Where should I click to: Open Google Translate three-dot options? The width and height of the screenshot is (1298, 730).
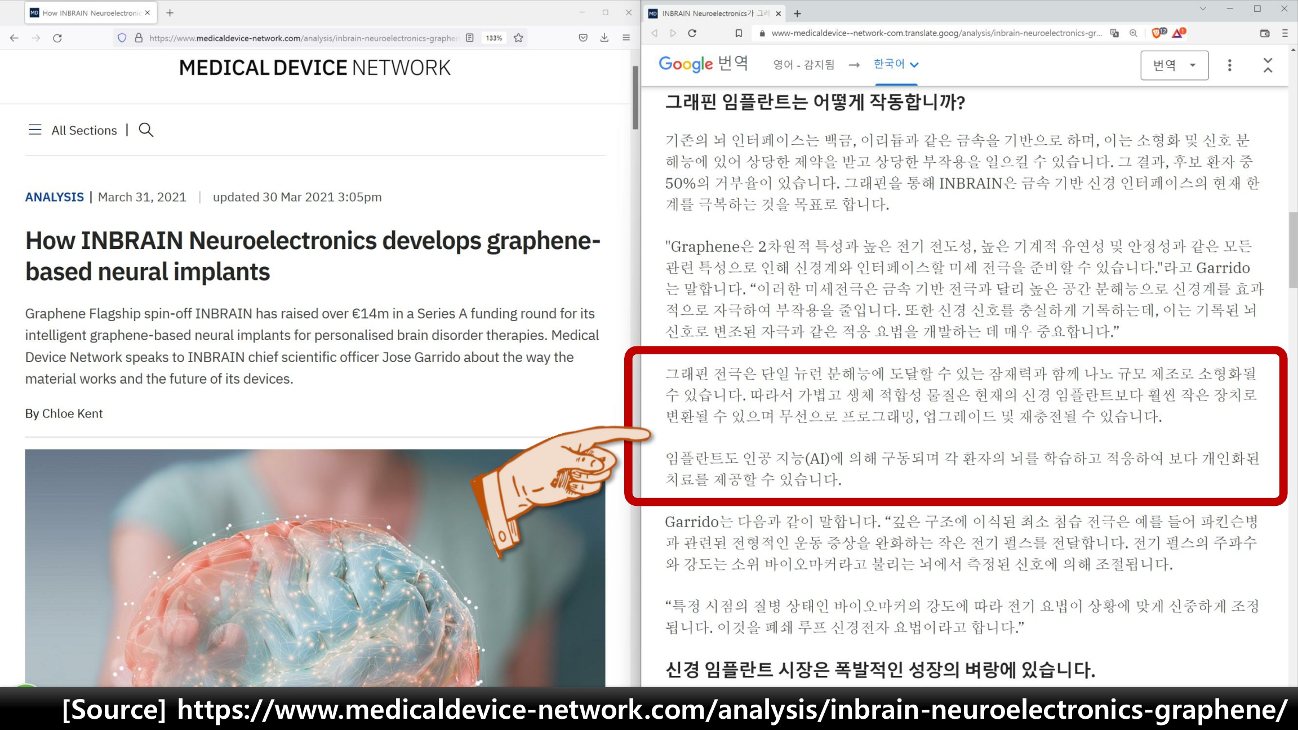(x=1229, y=65)
